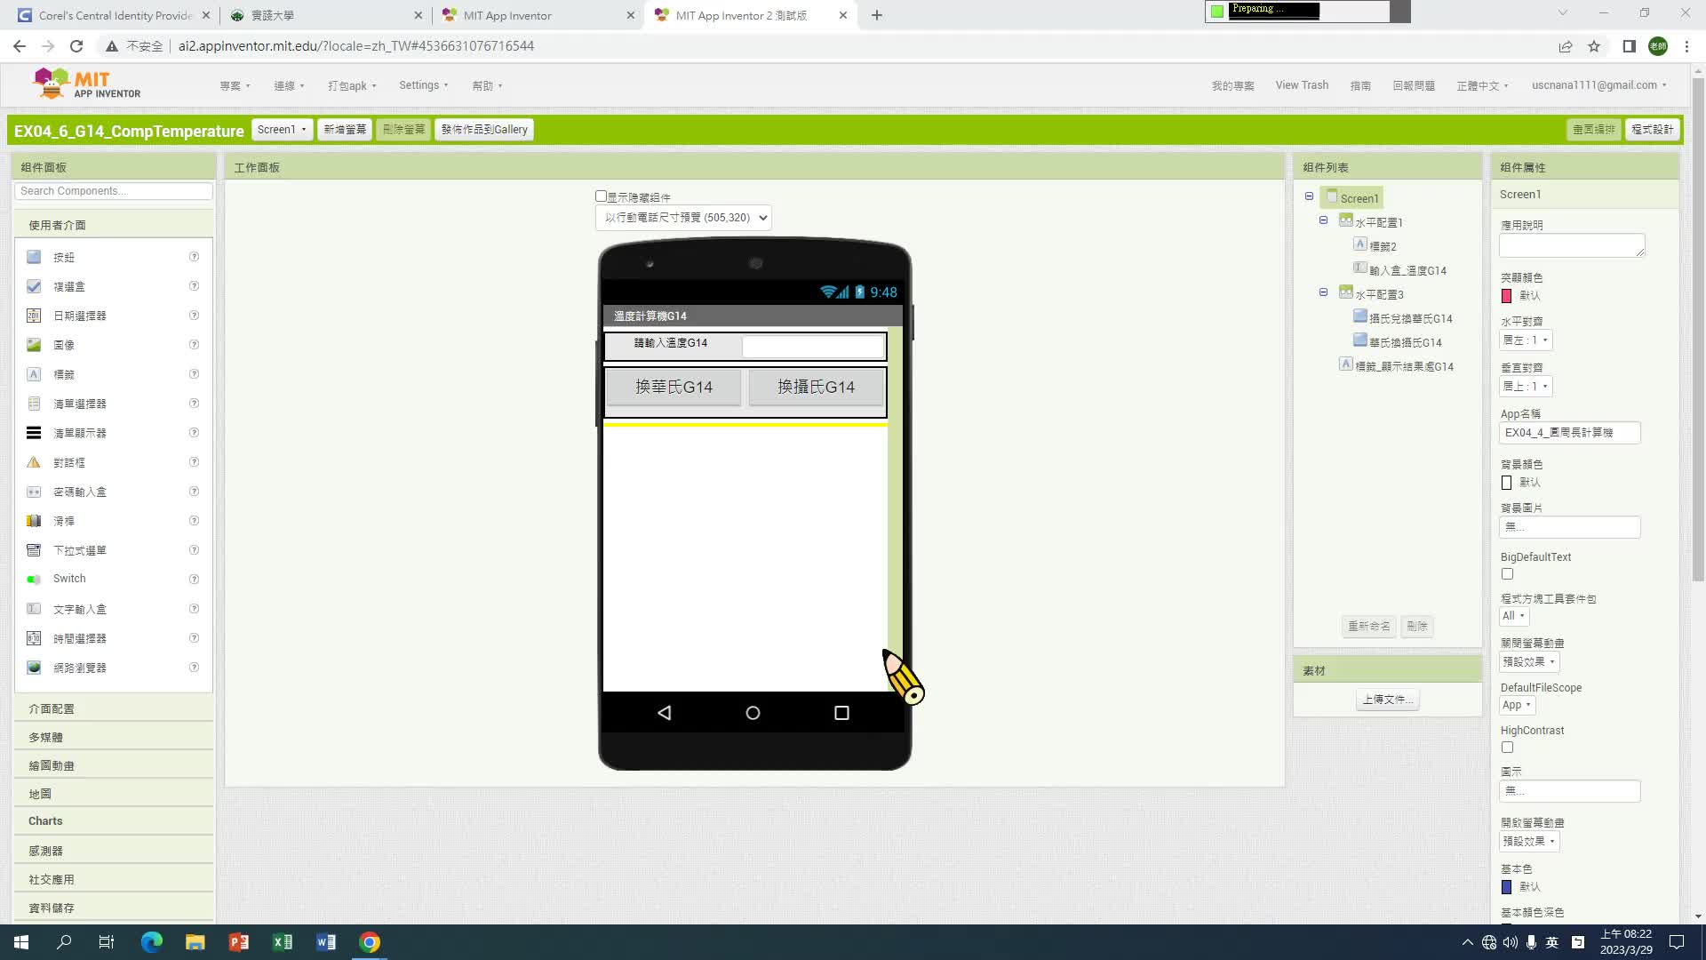Expand the Charts palette section
Screen dimensions: 1706x960
point(114,821)
